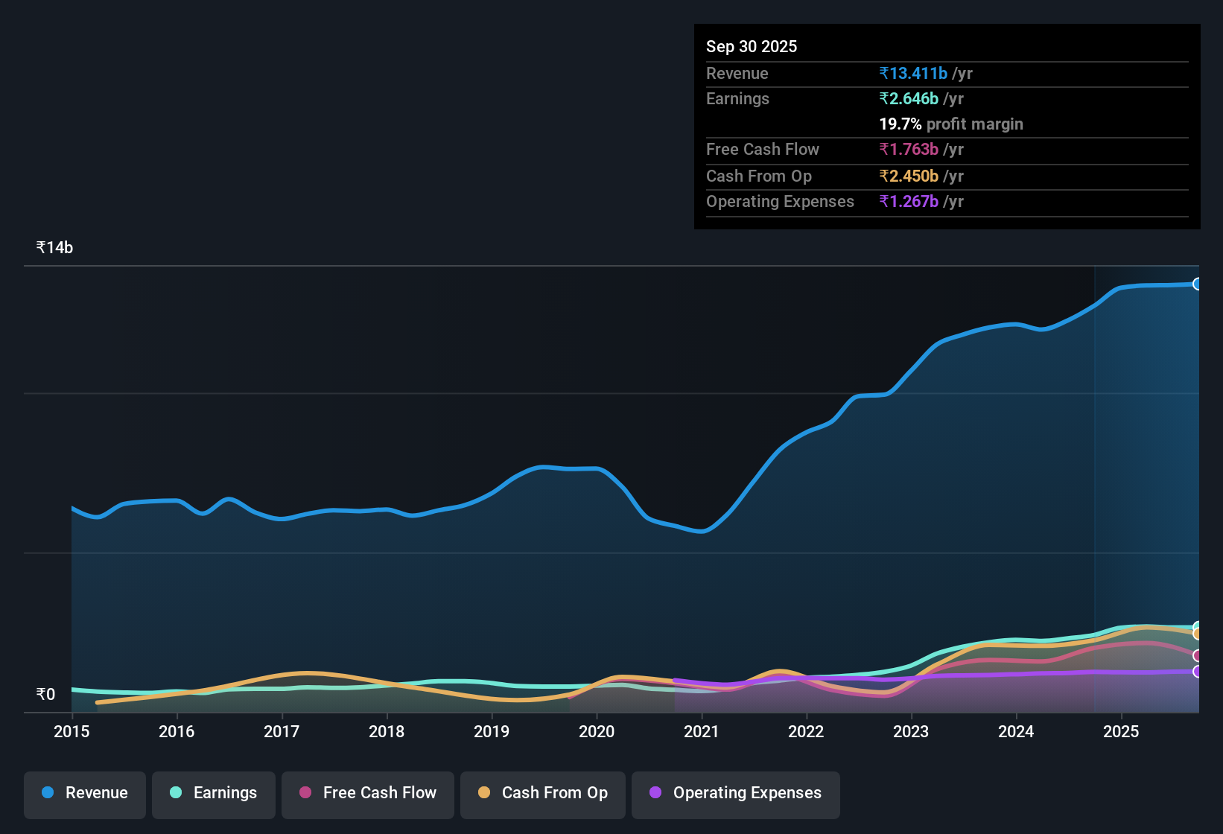Click the 19.7% profit margin text
The image size is (1223, 834).
pyautogui.click(x=951, y=124)
